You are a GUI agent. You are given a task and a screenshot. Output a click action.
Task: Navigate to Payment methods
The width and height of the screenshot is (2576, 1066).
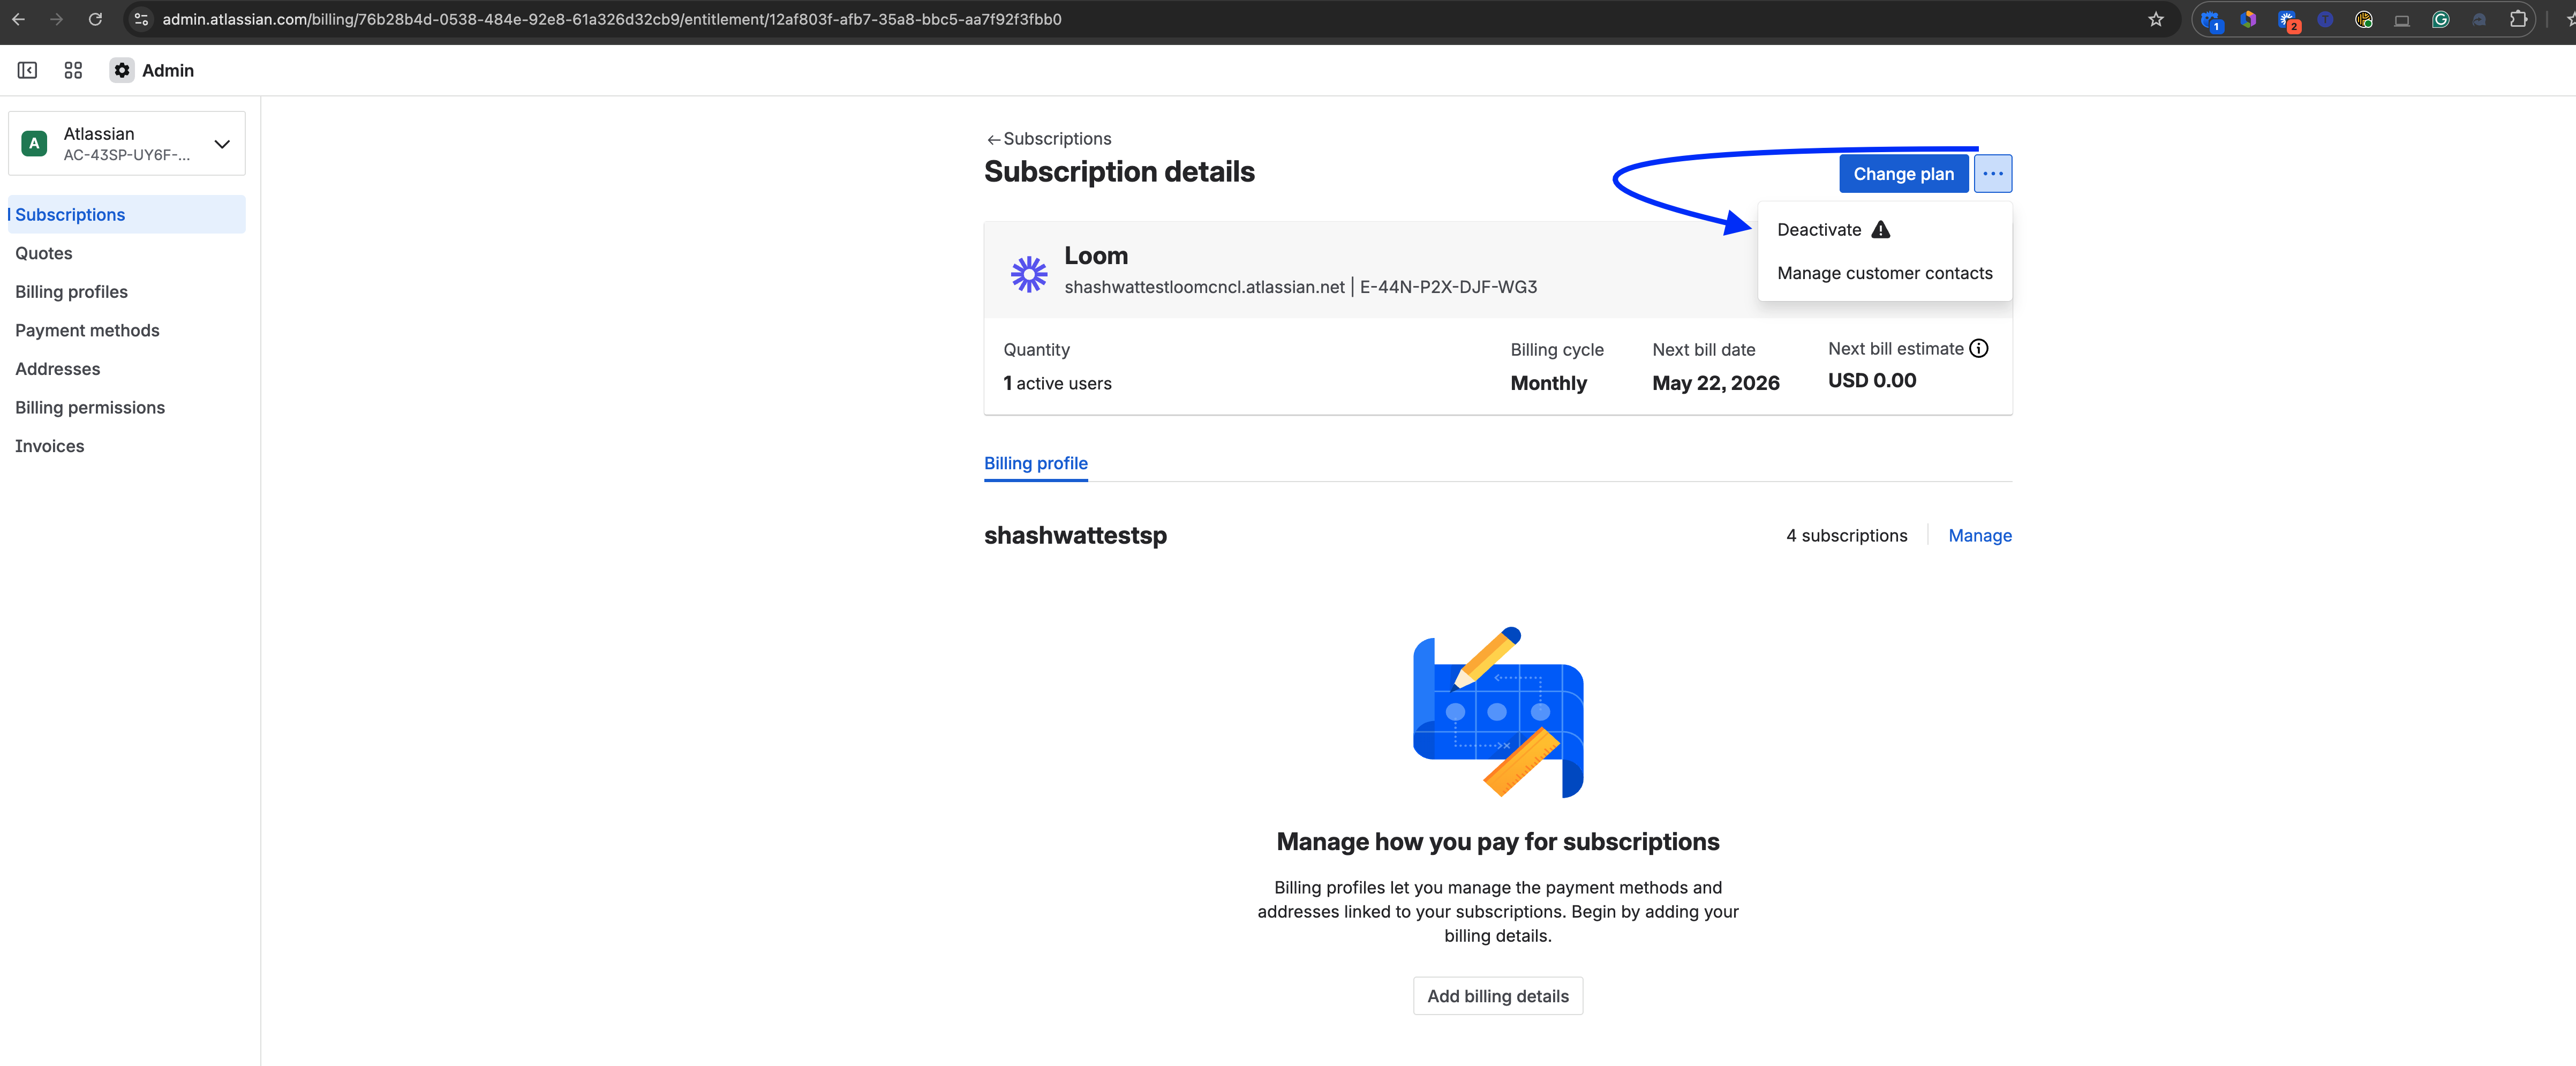127,330
